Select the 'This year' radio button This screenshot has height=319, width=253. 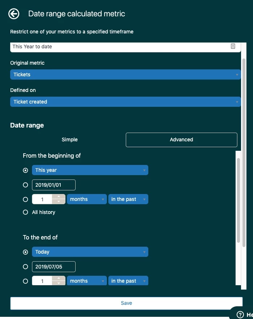point(25,170)
